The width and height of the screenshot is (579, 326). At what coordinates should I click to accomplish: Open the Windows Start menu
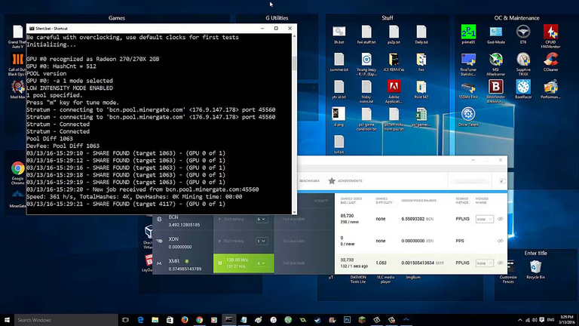point(7,320)
